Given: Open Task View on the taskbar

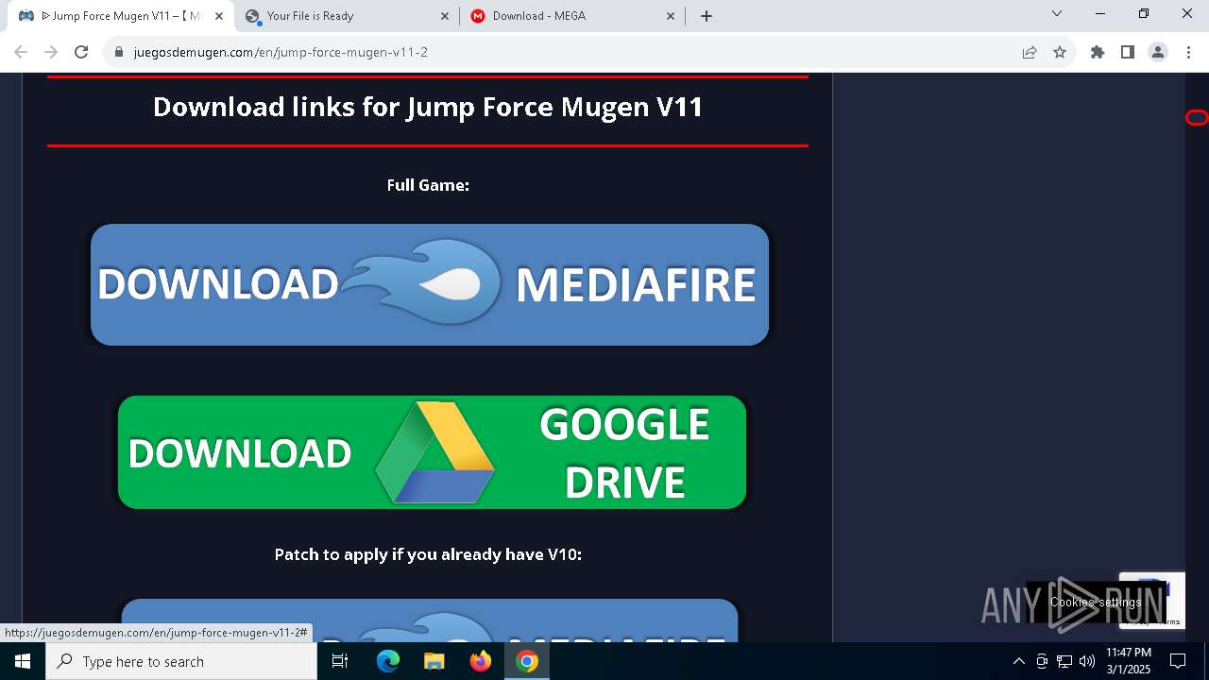Looking at the screenshot, I should tap(340, 661).
